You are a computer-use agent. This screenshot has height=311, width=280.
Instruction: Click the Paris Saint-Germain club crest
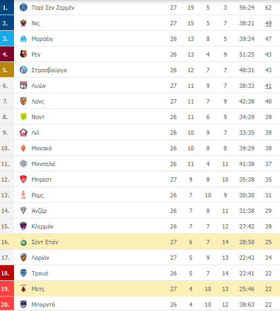tap(23, 8)
